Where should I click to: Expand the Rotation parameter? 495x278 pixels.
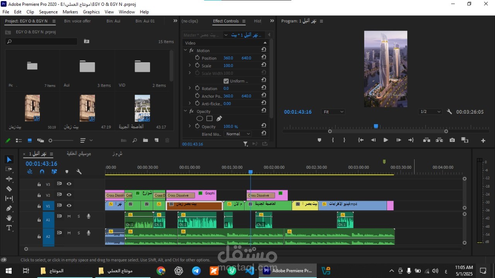click(x=189, y=88)
